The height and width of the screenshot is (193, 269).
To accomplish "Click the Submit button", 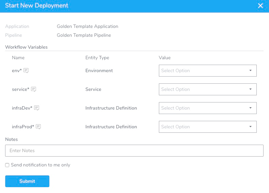I will click(27, 181).
